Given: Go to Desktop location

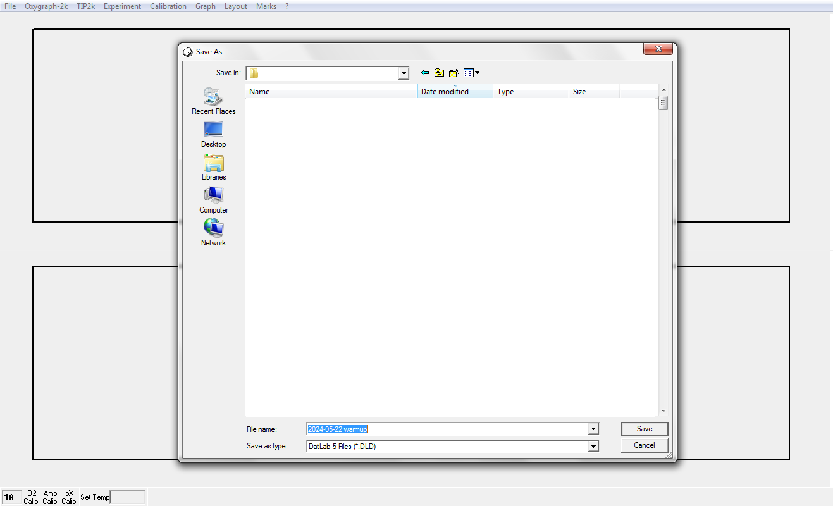Looking at the screenshot, I should (213, 134).
